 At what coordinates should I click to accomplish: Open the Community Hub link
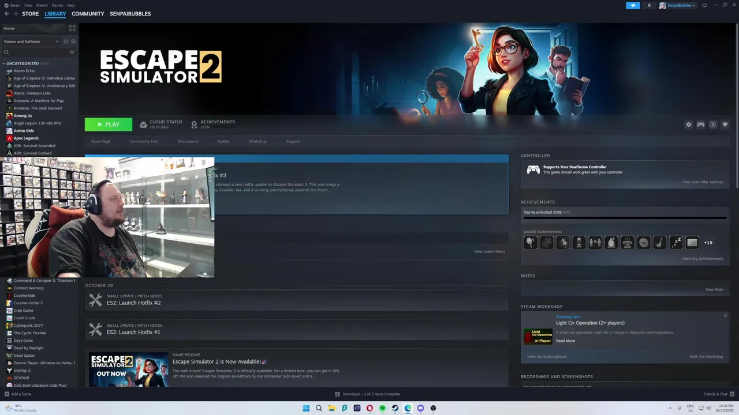(143, 141)
